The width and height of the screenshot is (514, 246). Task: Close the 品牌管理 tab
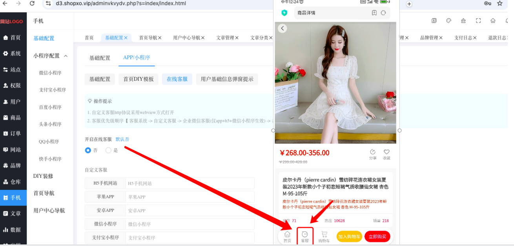point(441,38)
